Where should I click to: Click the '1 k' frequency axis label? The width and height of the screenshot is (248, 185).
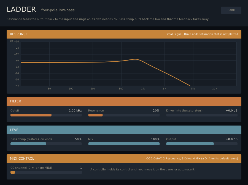[143, 89]
